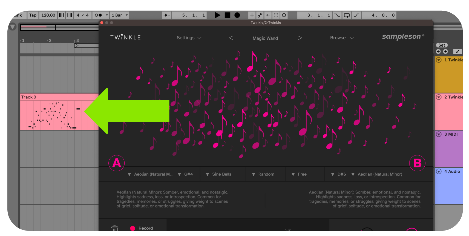The width and height of the screenshot is (469, 236).
Task: Select the Track 0 MIDI clip
Action: pos(59,112)
